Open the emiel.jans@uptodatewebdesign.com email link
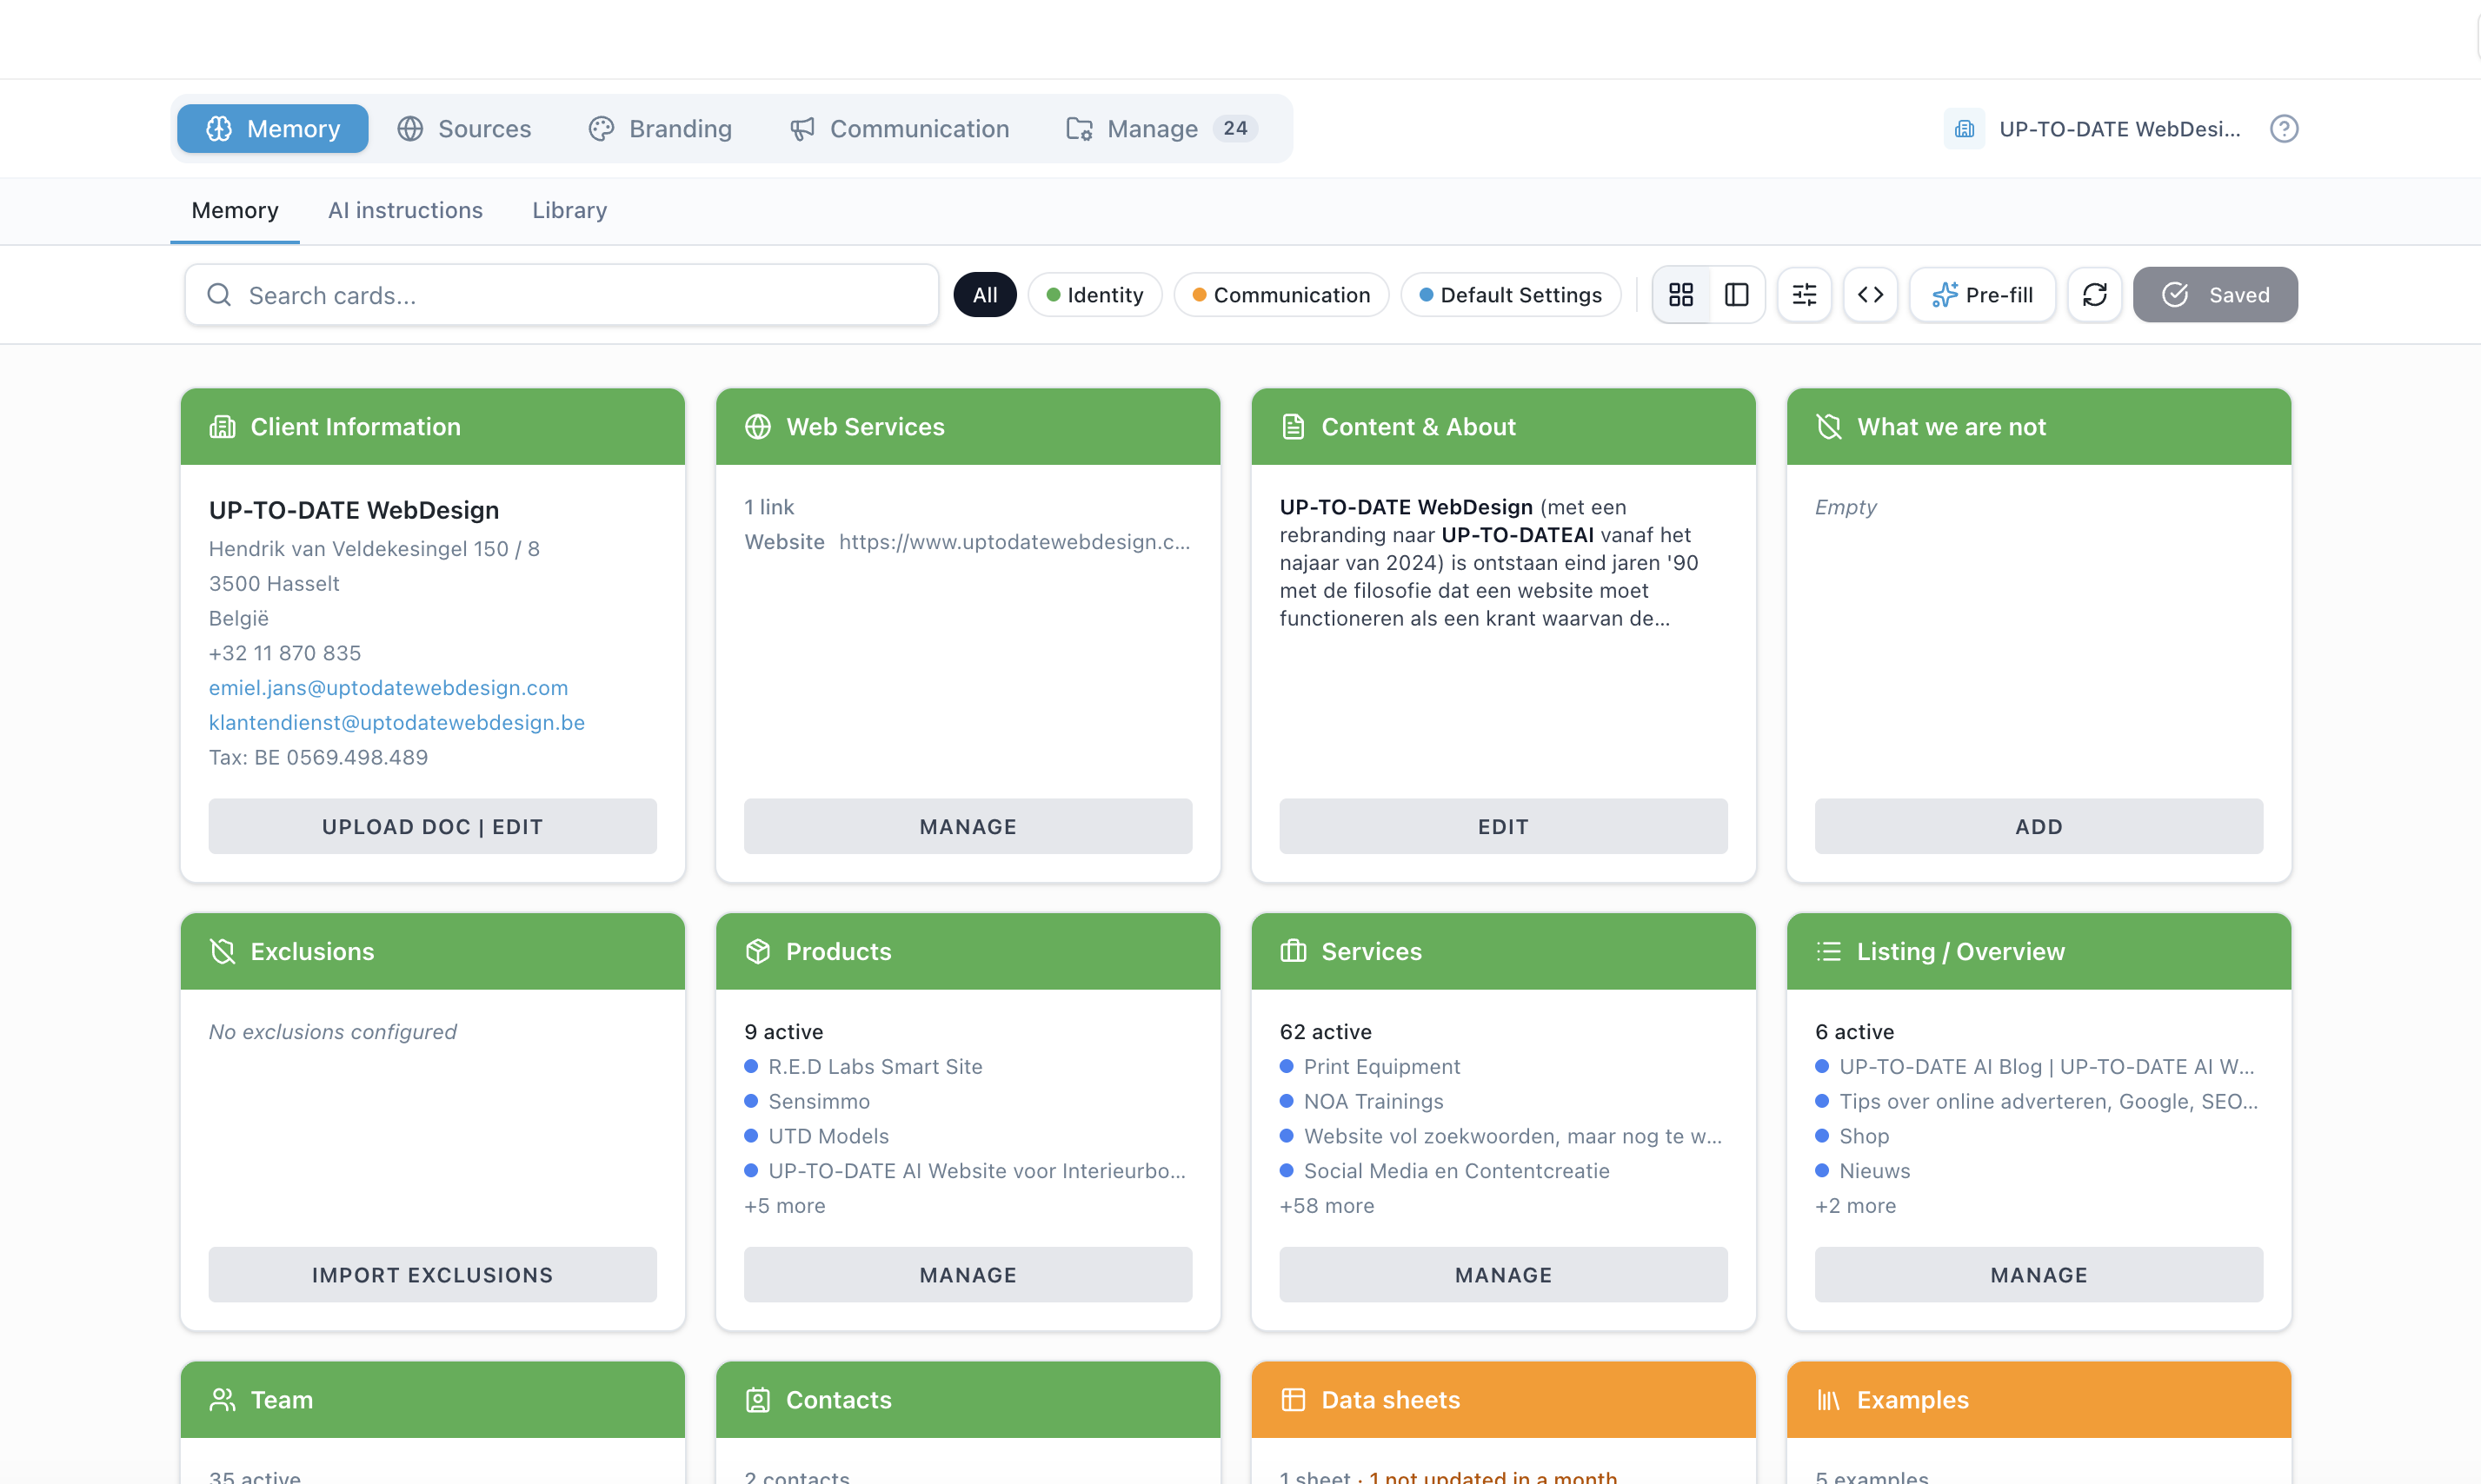The image size is (2481, 1484). coord(389,688)
